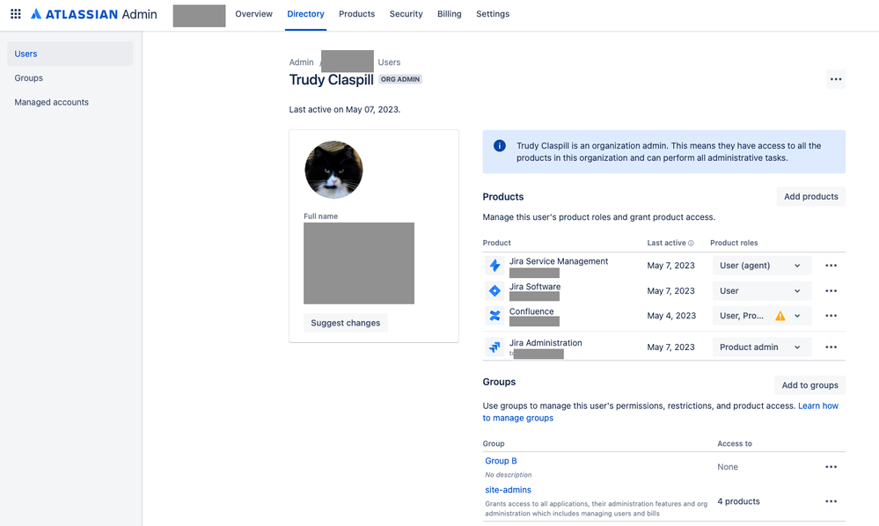Open more actions for site-admins row
The width and height of the screenshot is (879, 526).
click(831, 501)
